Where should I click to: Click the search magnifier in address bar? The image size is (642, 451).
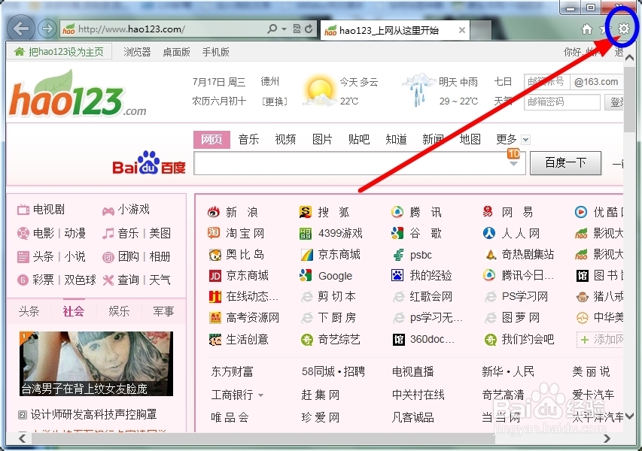click(272, 29)
